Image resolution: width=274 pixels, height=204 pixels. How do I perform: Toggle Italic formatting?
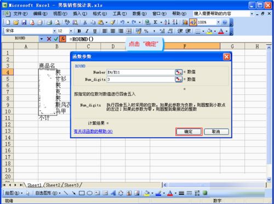87,31
